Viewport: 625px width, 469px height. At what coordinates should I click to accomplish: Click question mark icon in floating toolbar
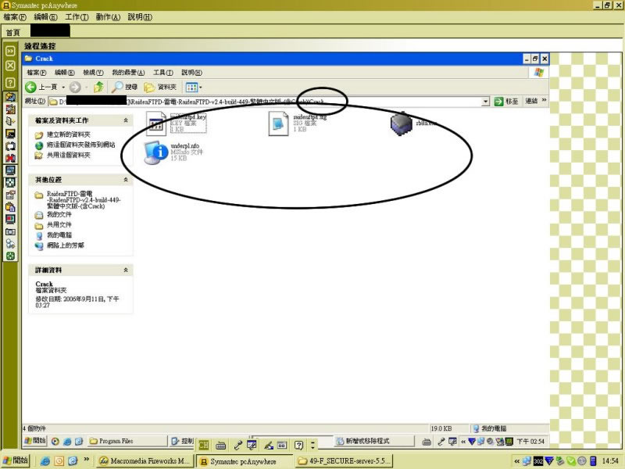pyautogui.click(x=299, y=445)
